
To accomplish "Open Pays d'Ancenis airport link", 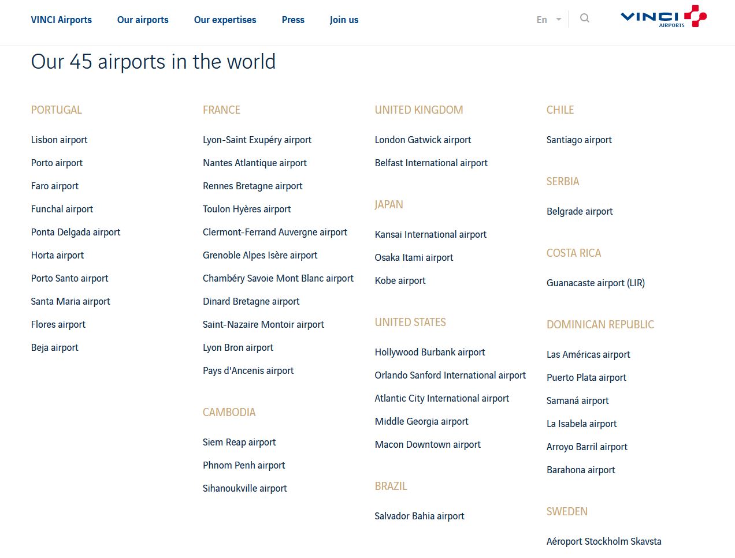I will pos(248,370).
